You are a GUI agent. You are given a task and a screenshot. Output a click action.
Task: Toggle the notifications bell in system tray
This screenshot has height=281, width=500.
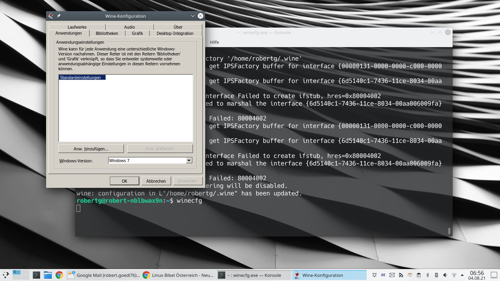pos(374,275)
